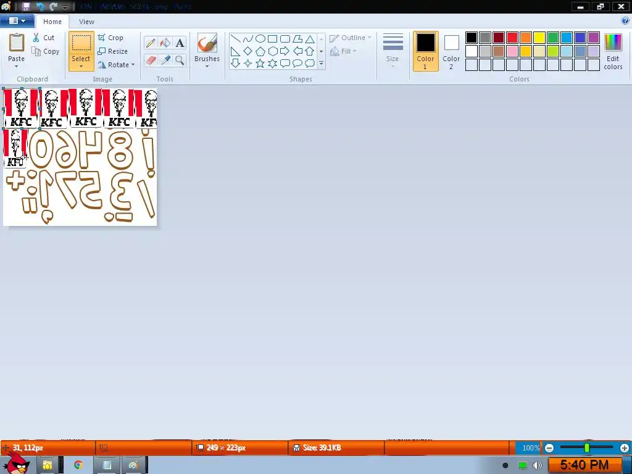
Task: Switch to the View tab
Action: pyautogui.click(x=86, y=22)
